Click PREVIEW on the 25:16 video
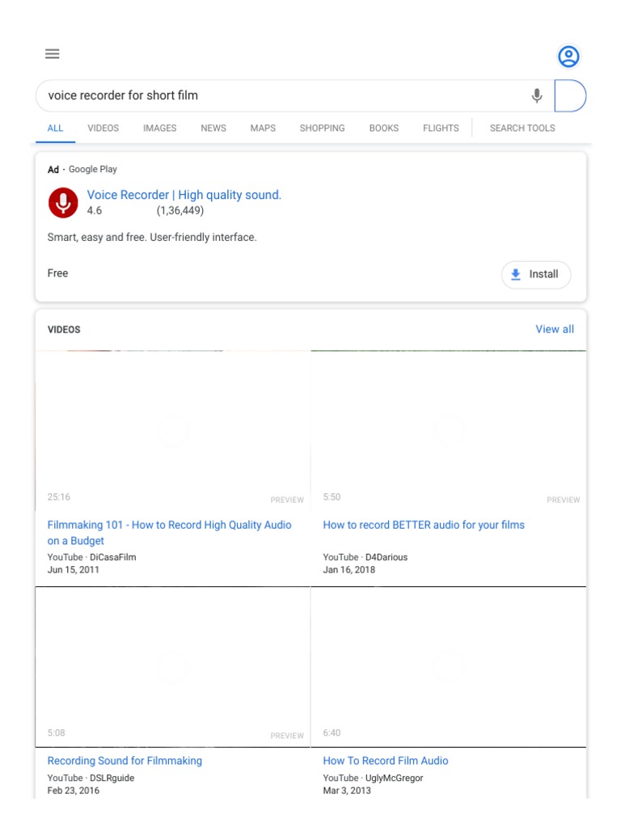Screen dimensions: 621x828 (x=287, y=500)
